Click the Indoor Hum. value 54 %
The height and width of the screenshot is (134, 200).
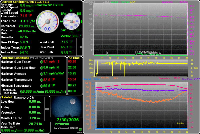[24, 52]
